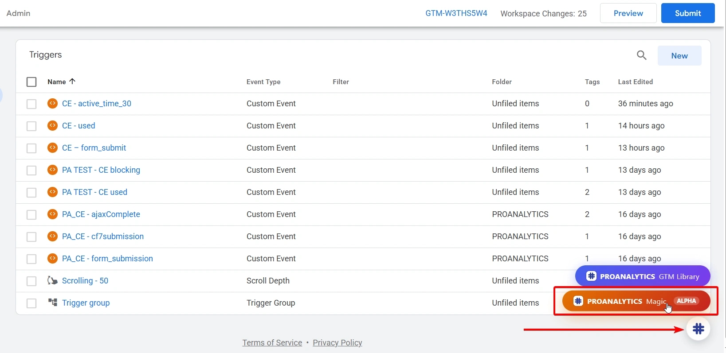
Task: Open the triggers search icon
Action: 641,55
